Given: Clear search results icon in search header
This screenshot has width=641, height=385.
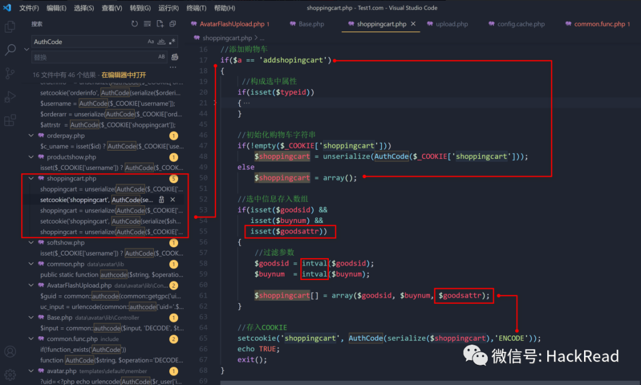Looking at the screenshot, I should 147,24.
